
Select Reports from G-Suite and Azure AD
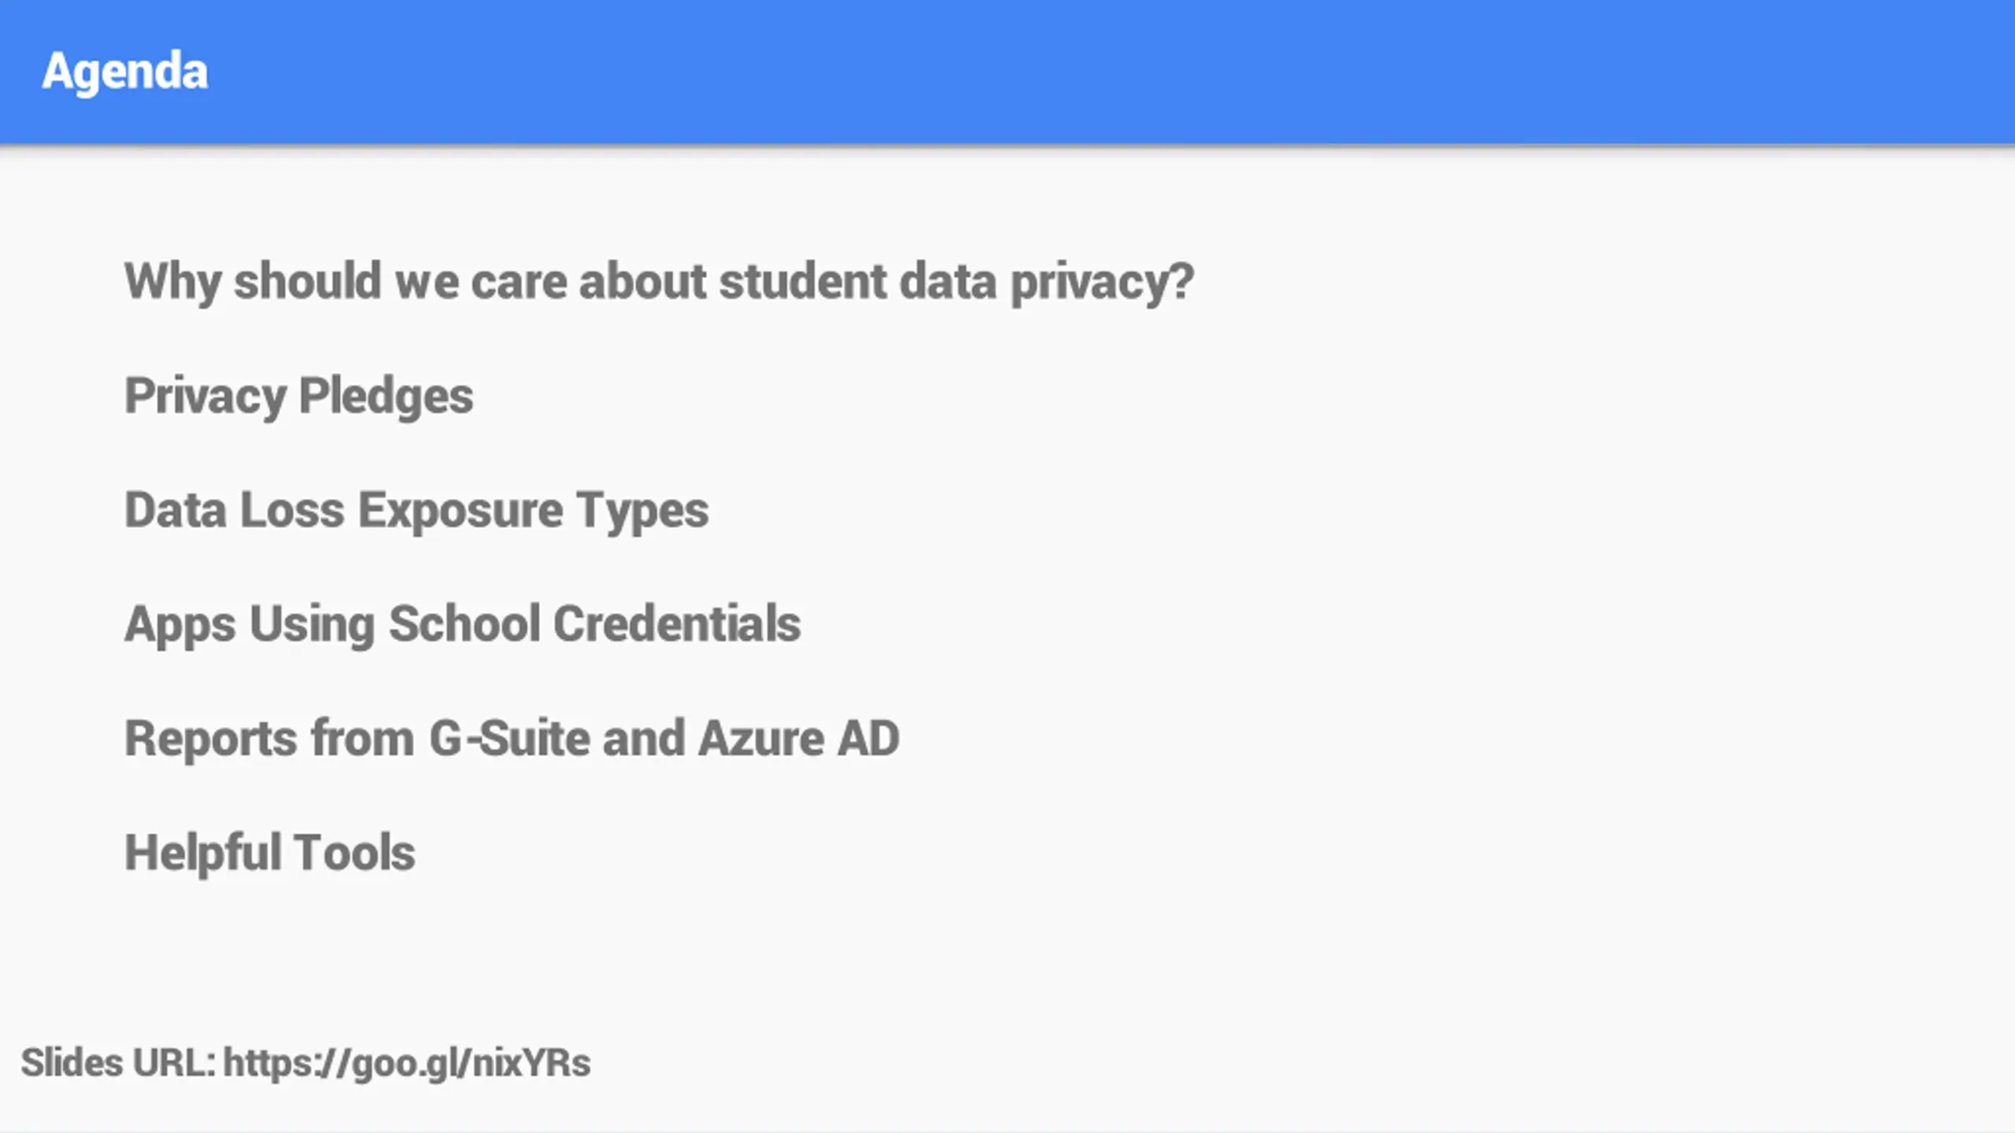[x=512, y=739]
